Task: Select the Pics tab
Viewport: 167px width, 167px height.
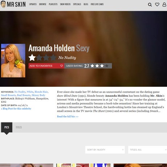Action: (x=7, y=127)
